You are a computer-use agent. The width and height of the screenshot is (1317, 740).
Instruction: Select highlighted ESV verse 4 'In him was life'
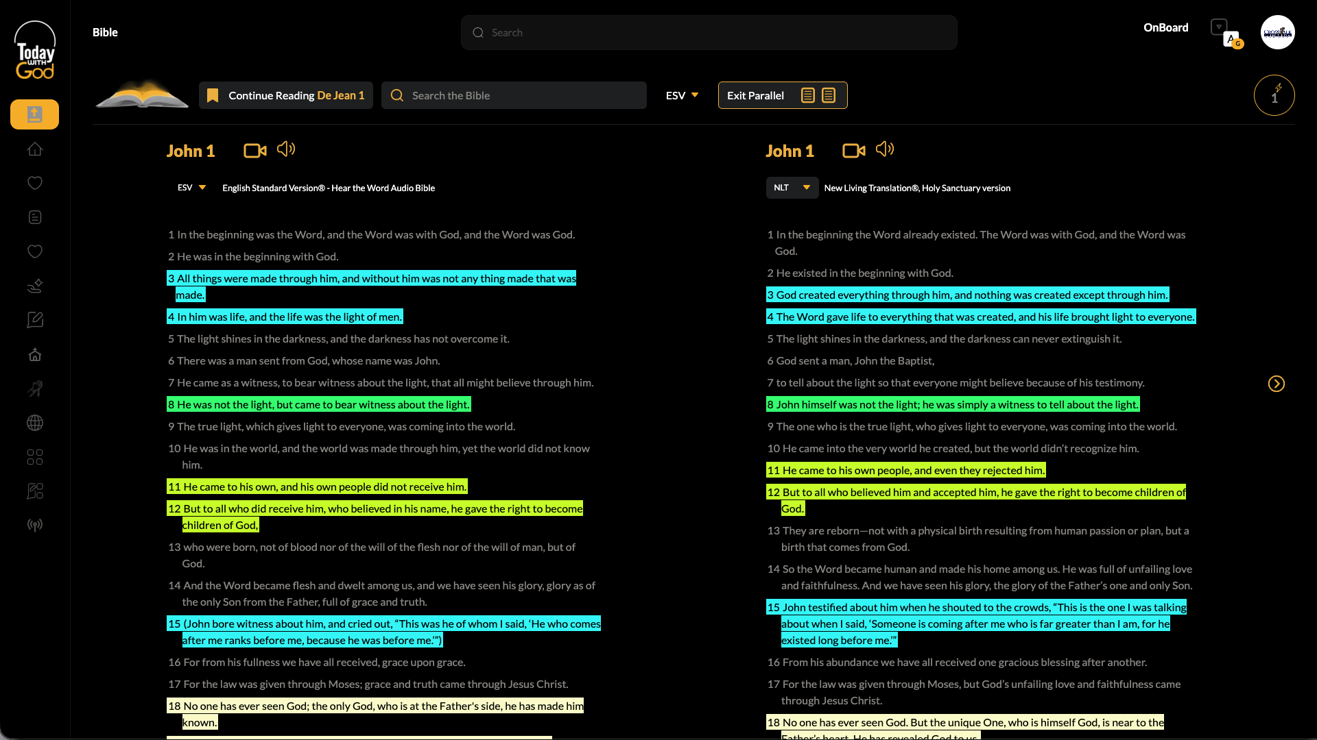(285, 317)
